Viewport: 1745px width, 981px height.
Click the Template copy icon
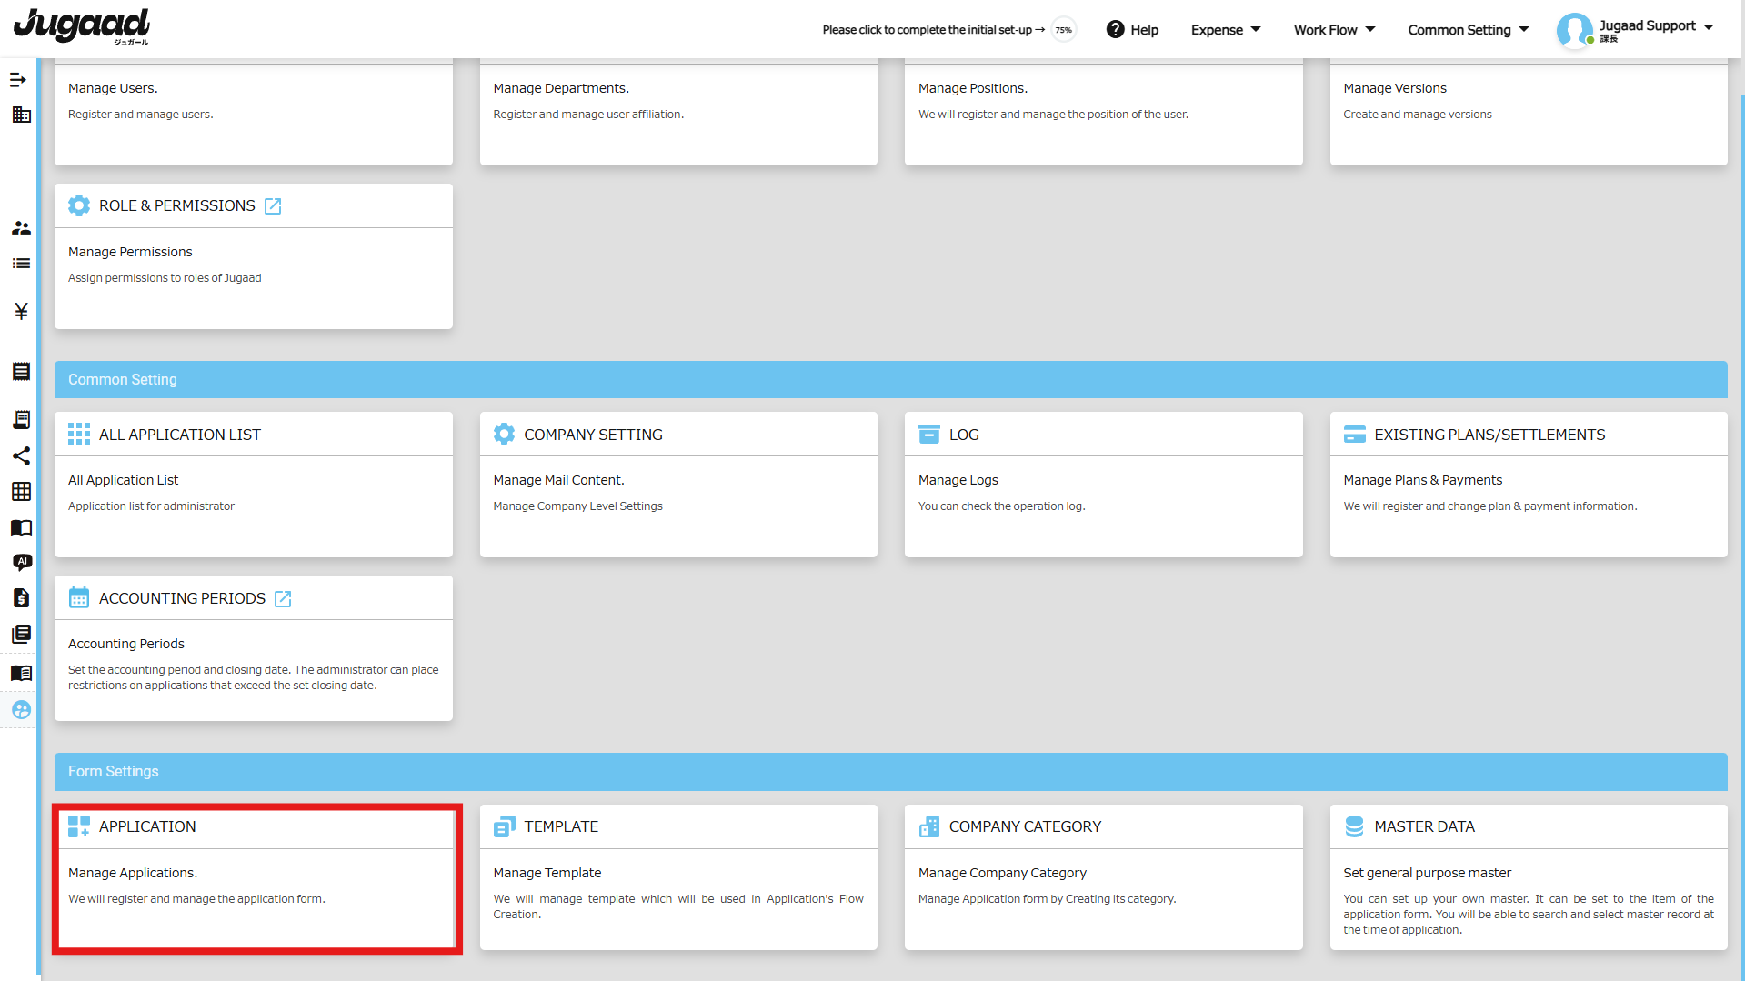pyautogui.click(x=504, y=826)
